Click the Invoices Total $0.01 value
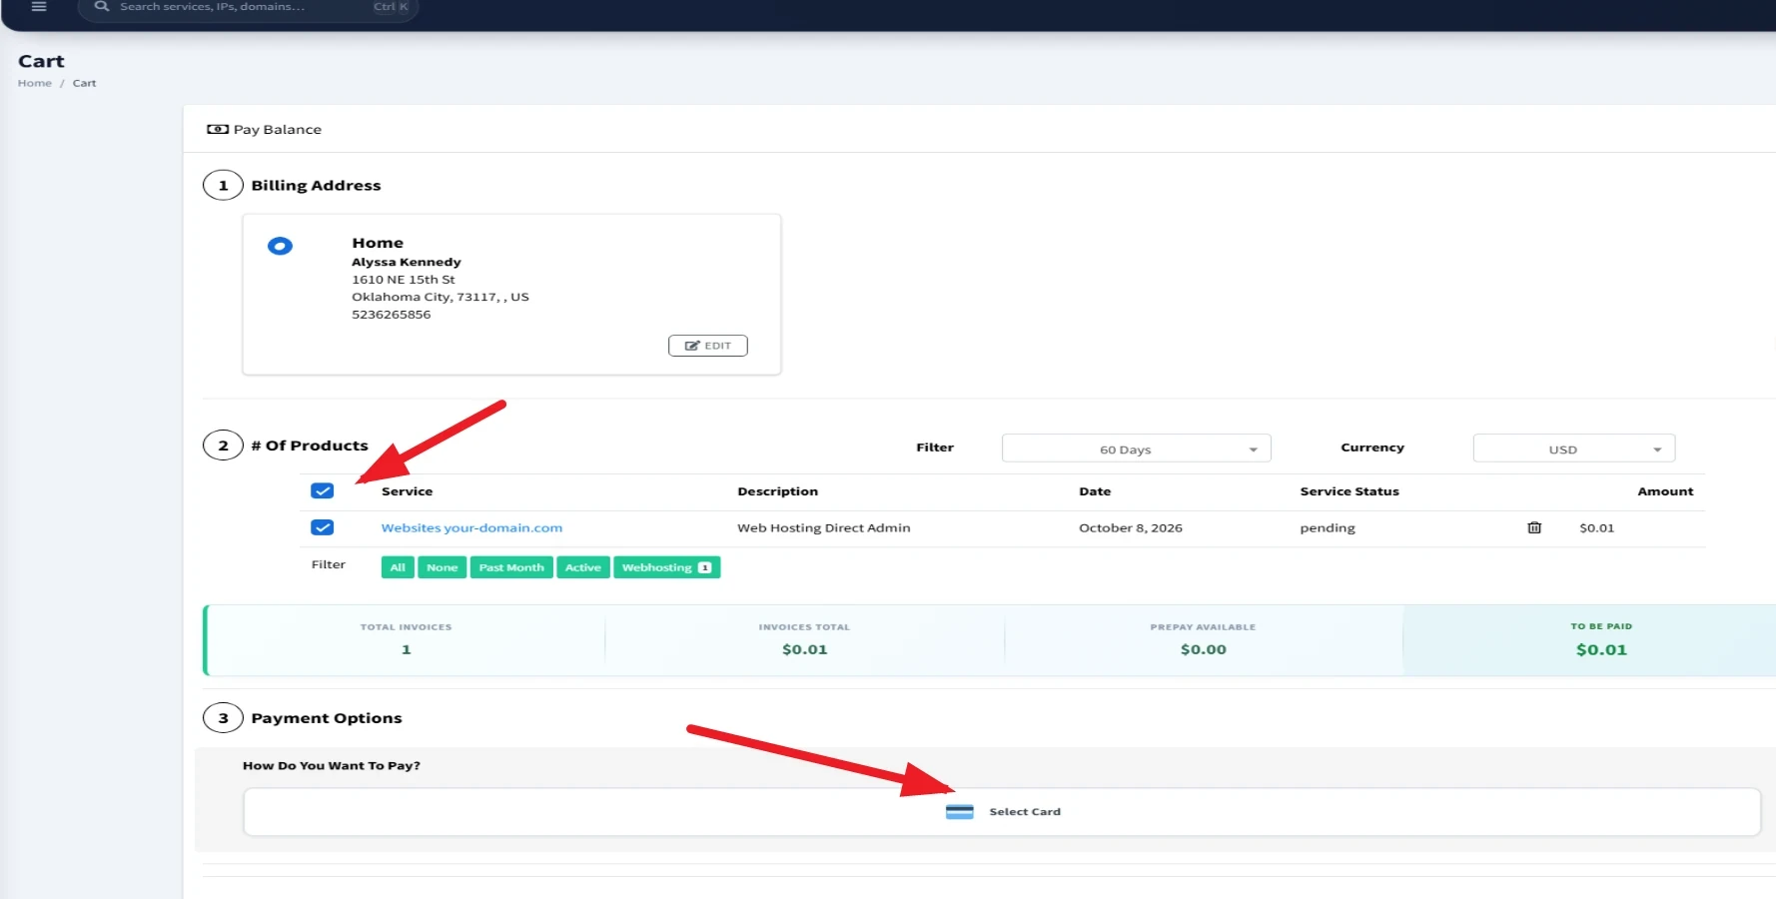1776x899 pixels. pos(804,649)
